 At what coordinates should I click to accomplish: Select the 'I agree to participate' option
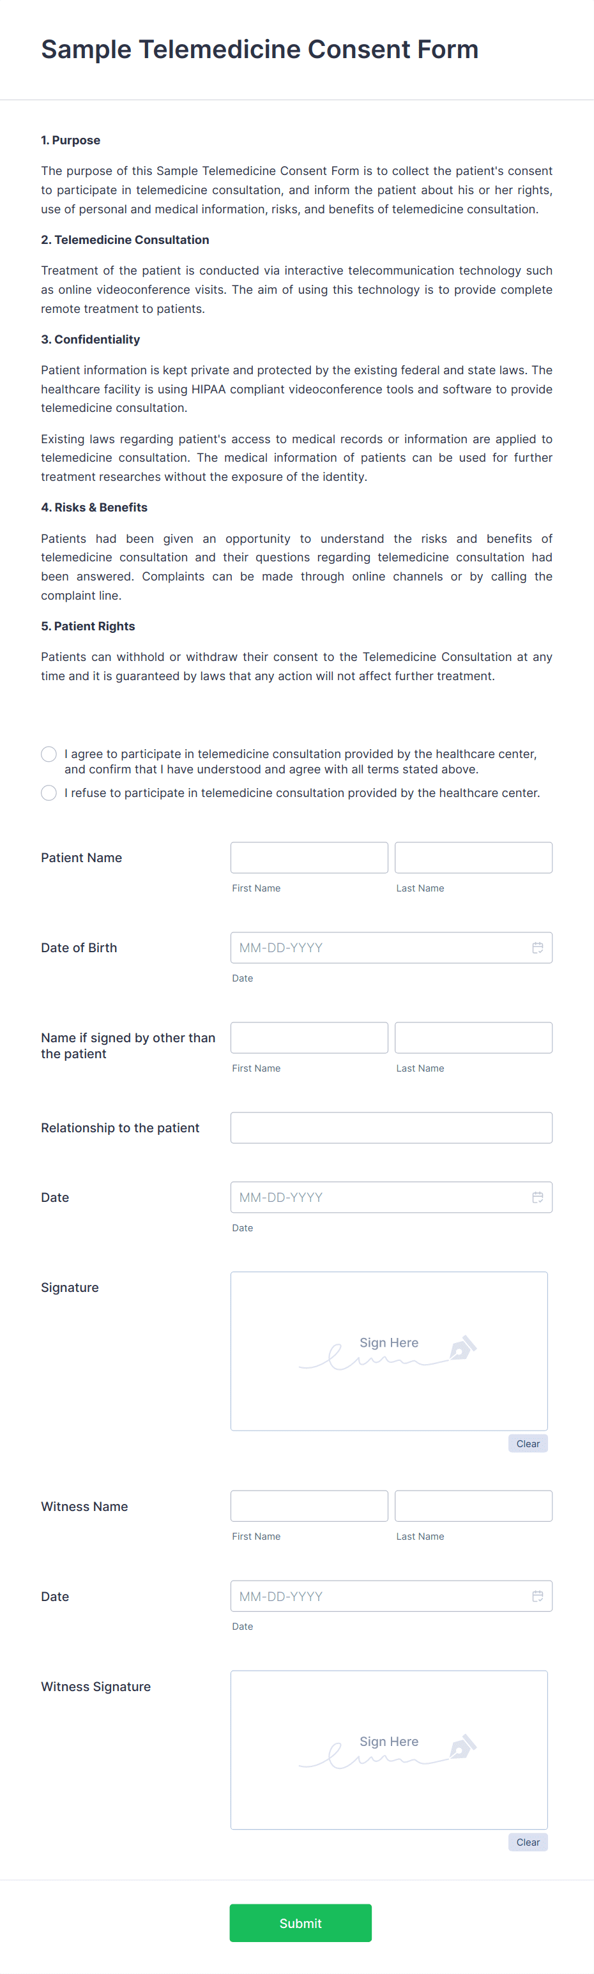pos(49,754)
